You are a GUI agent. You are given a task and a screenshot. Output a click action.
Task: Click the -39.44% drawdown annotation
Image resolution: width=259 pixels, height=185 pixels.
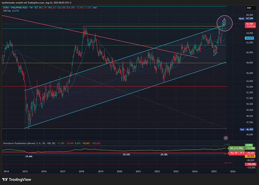pos(28,156)
